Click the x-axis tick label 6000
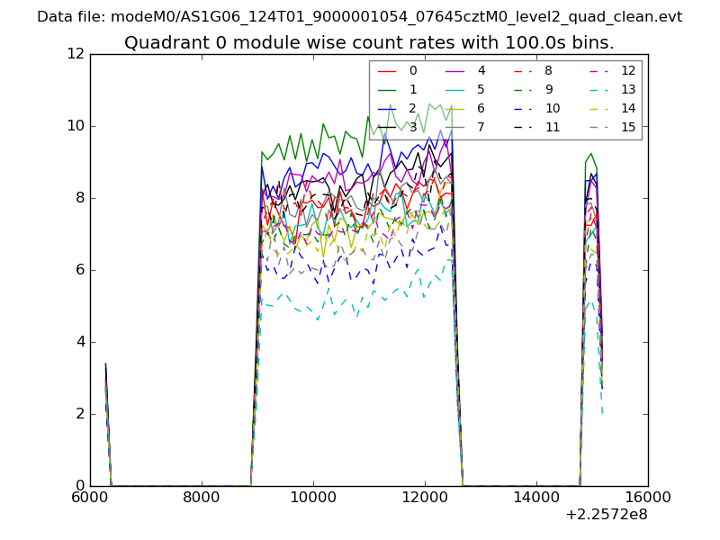Screen dimensions: 720x540 coord(90,497)
